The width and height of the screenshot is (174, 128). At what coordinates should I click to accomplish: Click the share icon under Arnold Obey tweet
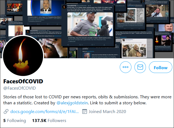tap(104, 45)
